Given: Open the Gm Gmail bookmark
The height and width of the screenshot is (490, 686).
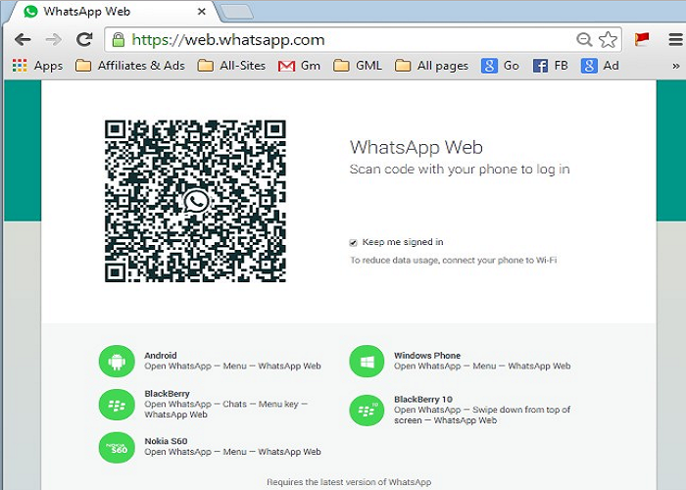Looking at the screenshot, I should [x=299, y=66].
